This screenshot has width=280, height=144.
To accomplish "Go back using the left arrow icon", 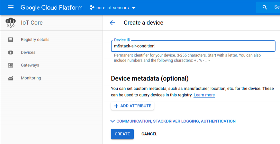I will (x=112, y=23).
